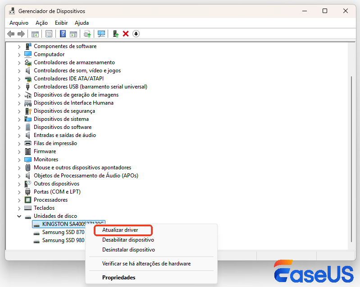
Task: Click the Forward arrow toolbar icon
Action: pyautogui.click(x=21, y=34)
